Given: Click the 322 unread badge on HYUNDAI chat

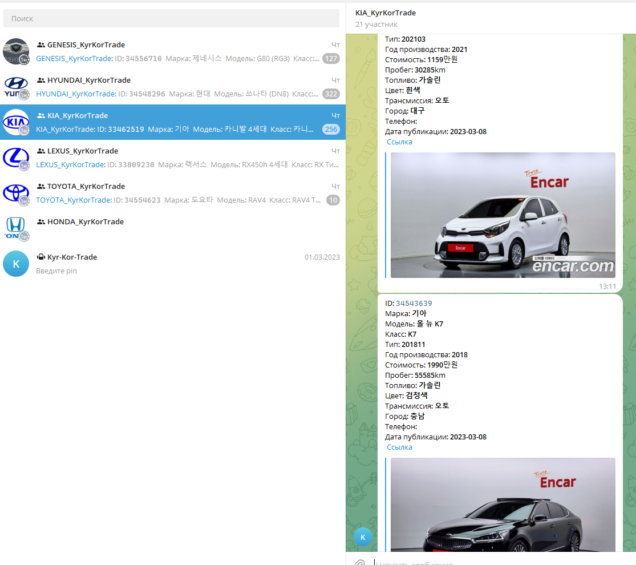Looking at the screenshot, I should coord(331,94).
